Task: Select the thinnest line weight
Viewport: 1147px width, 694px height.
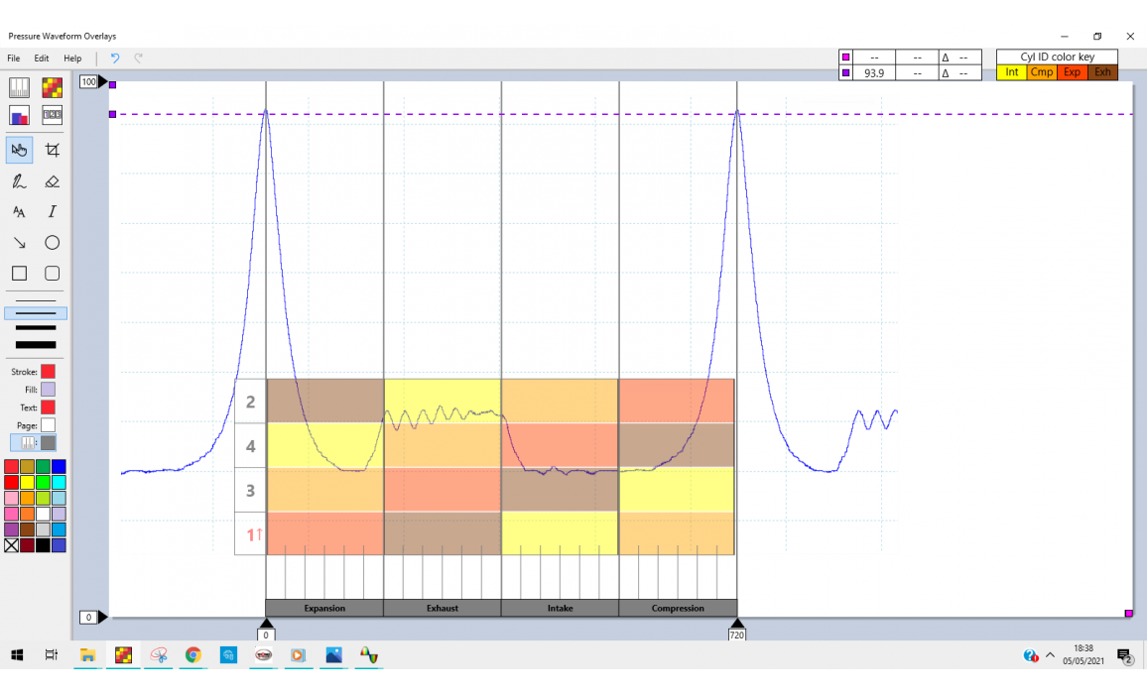Action: click(36, 300)
